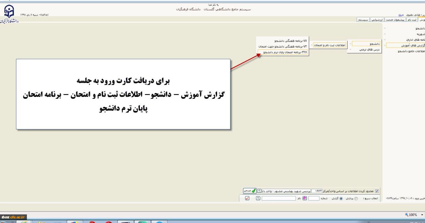Click the خروج logout link
Viewport: 425px width, 223px height.
[402, 15]
